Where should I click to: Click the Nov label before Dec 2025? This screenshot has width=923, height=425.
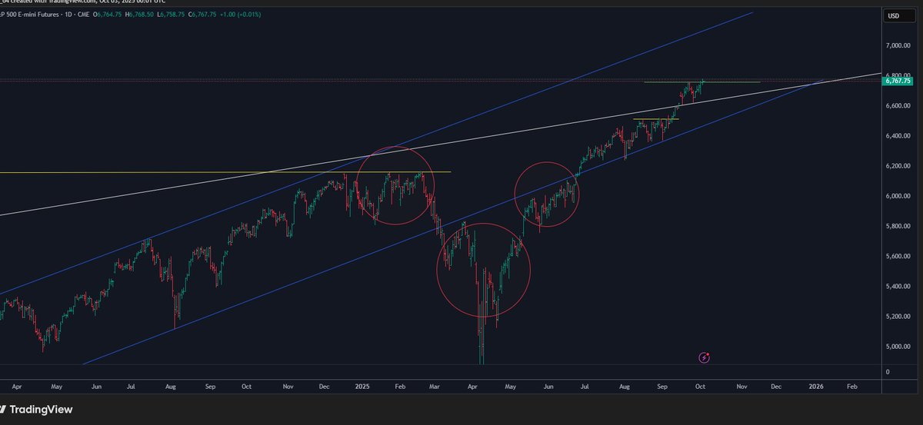coord(741,387)
